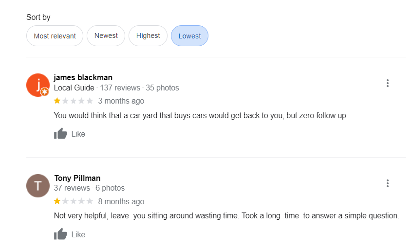Sort reviews by Highest rating

coord(148,36)
